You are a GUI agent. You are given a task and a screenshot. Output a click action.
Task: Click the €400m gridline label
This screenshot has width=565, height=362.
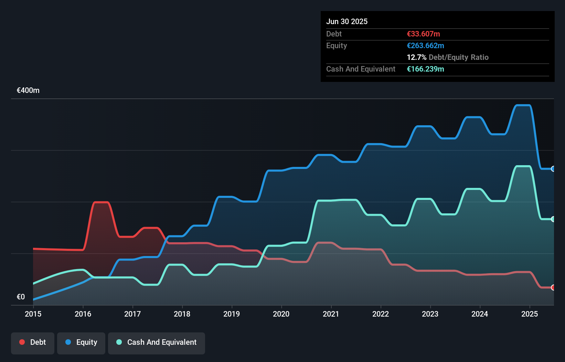(x=28, y=90)
